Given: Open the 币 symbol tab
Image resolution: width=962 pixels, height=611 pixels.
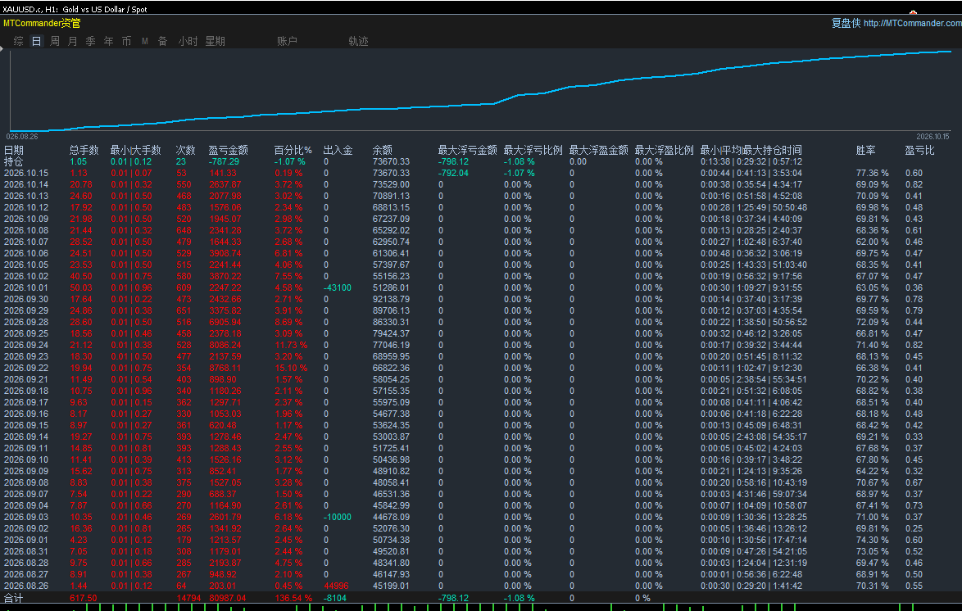Looking at the screenshot, I should [126, 41].
